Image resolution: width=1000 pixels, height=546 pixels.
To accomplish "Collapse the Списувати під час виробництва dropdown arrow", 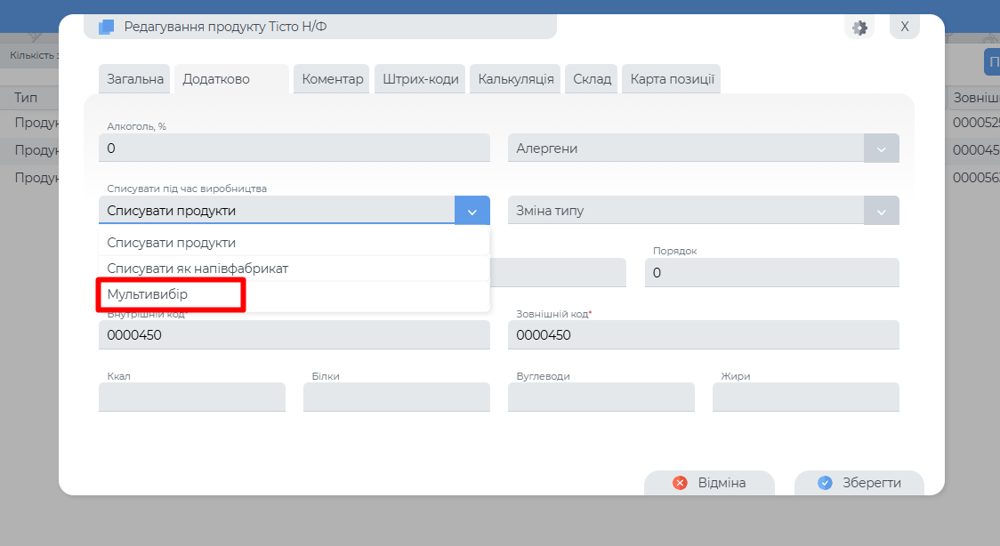I will 472,212.
